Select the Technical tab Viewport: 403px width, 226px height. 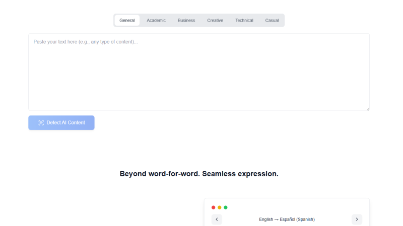click(244, 21)
